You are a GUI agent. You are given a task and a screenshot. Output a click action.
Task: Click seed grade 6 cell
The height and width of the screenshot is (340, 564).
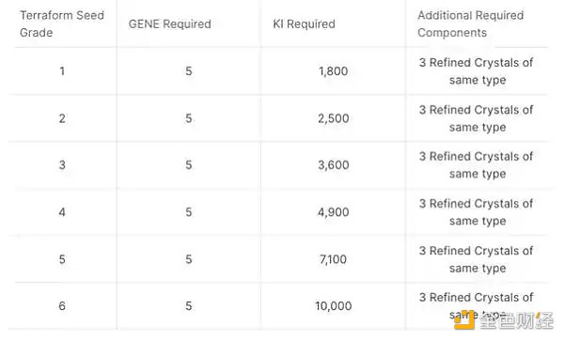coord(62,306)
